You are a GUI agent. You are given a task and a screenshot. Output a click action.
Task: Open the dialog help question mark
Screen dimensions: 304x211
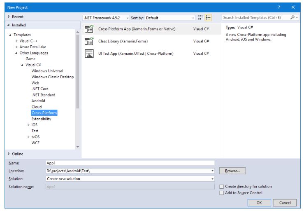pos(279,7)
